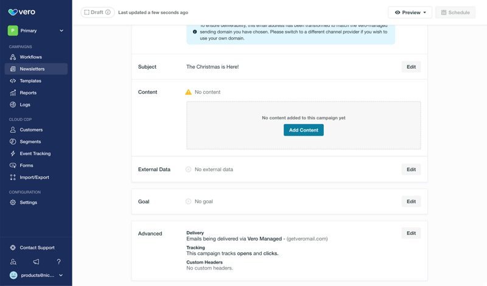Click the Workflows icon in sidebar
Screen dimensions: 487x286
(13, 57)
